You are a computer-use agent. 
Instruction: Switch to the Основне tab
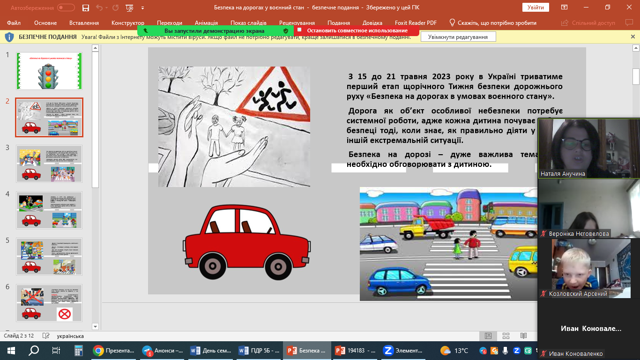[45, 23]
